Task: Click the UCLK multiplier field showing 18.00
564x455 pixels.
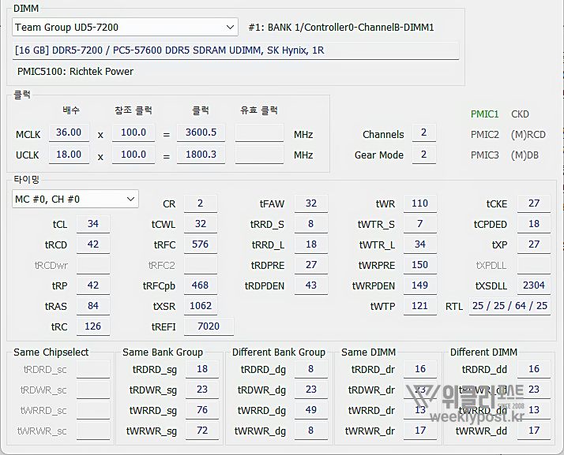Action: [69, 155]
